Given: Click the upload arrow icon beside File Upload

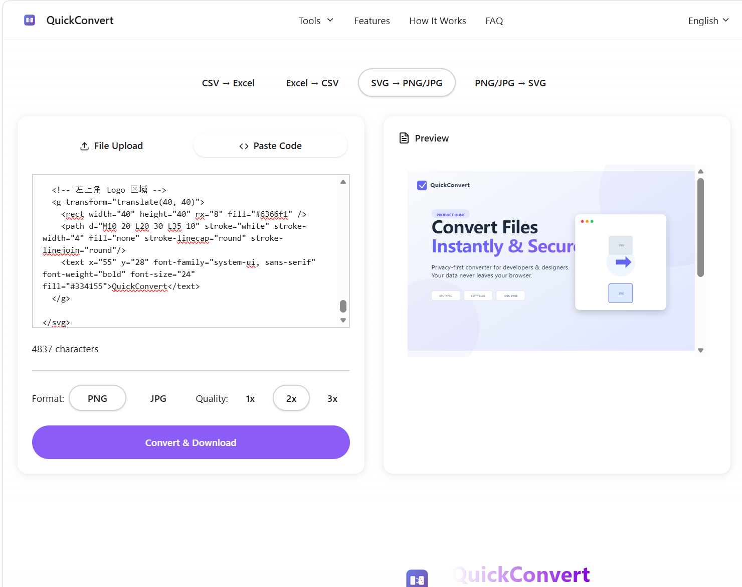Looking at the screenshot, I should (84, 145).
